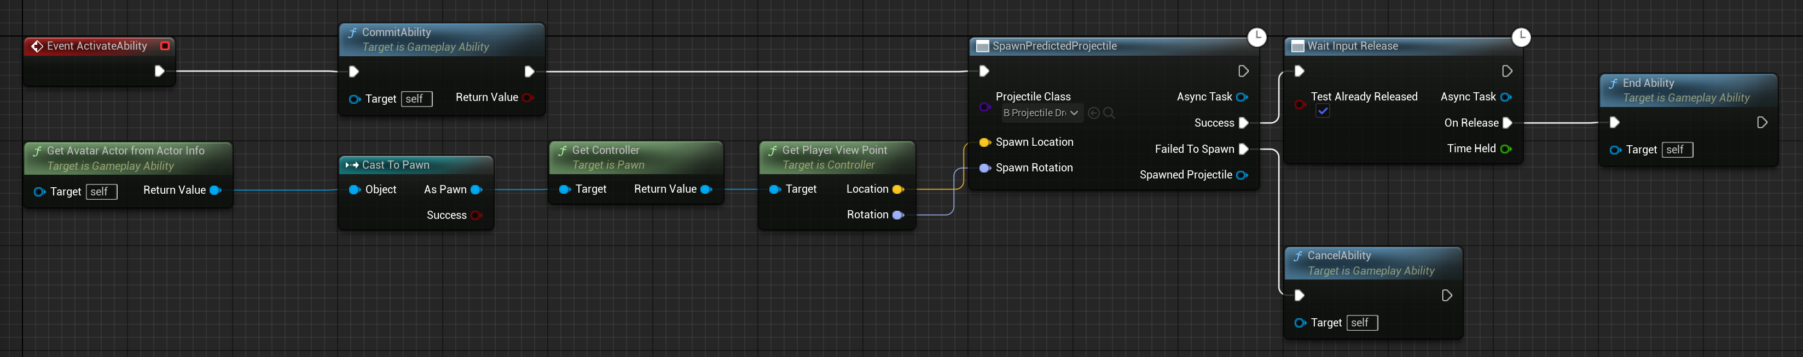Viewport: 1803px width, 357px height.
Task: Click the self field on Get Avatar Actor Target
Action: [101, 192]
